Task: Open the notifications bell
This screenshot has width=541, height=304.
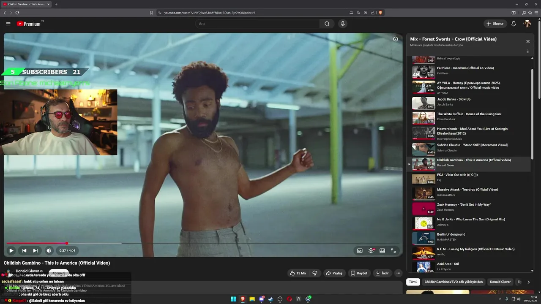Action: 514,24
